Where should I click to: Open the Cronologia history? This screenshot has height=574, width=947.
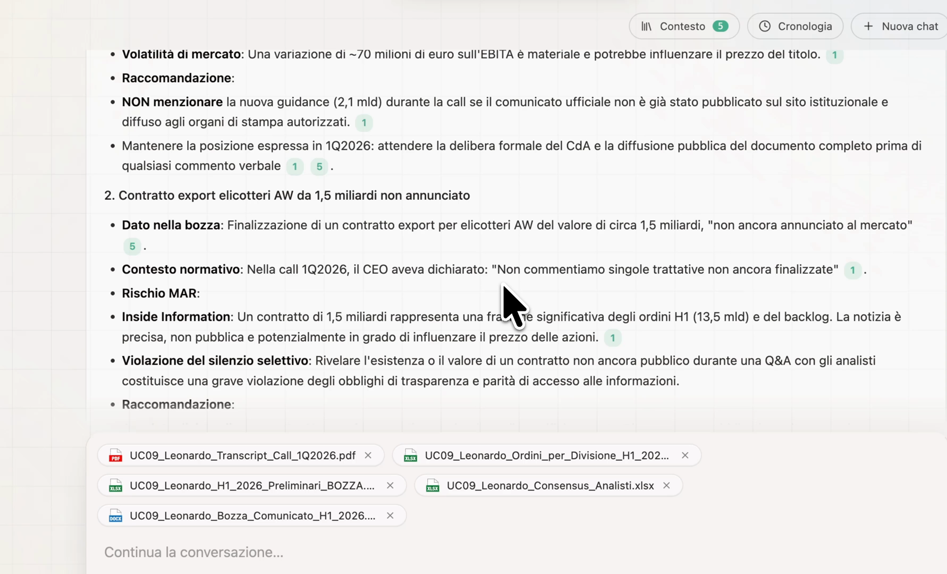point(795,26)
